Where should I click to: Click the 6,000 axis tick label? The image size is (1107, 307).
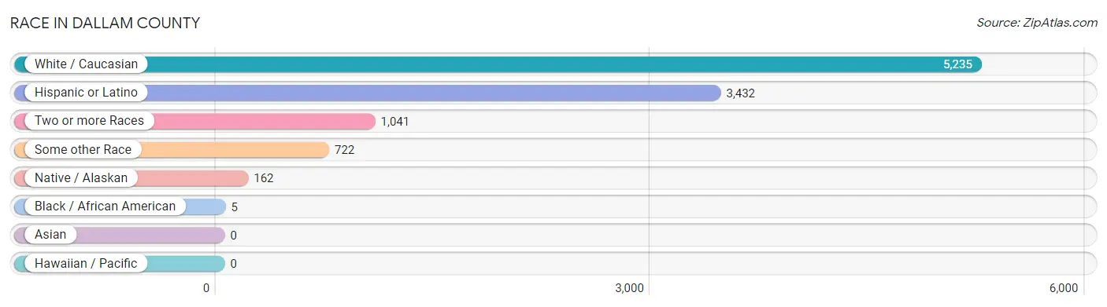1063,288
